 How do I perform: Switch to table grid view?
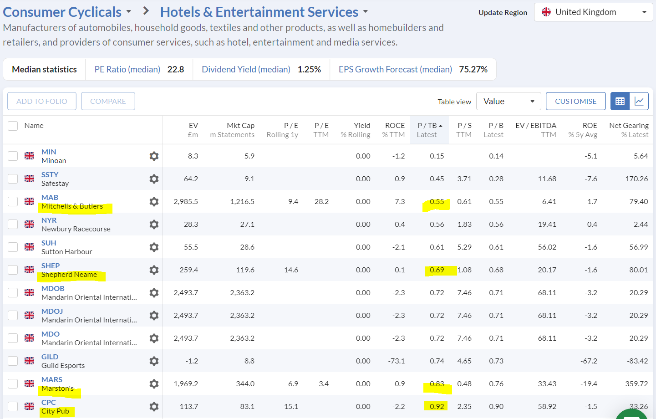click(x=620, y=101)
